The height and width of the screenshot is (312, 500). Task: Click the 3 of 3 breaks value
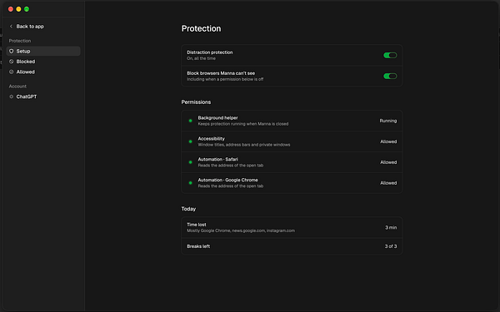coord(391,246)
